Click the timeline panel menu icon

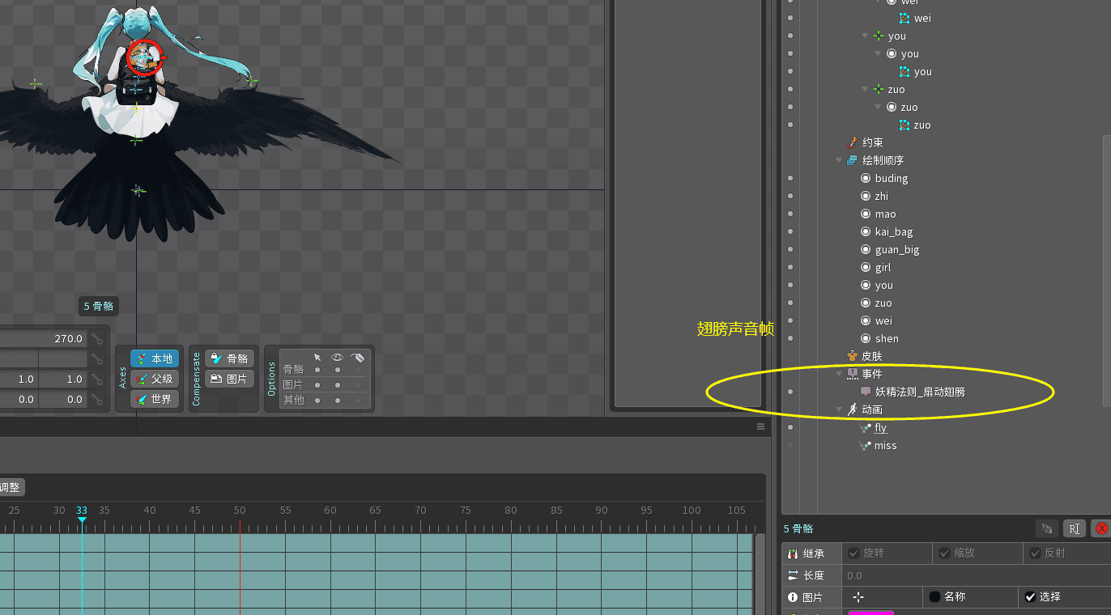(760, 426)
